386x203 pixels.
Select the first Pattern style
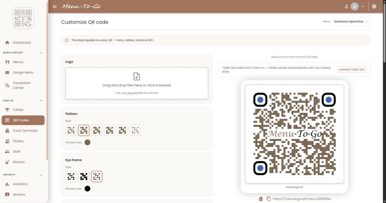[71, 130]
